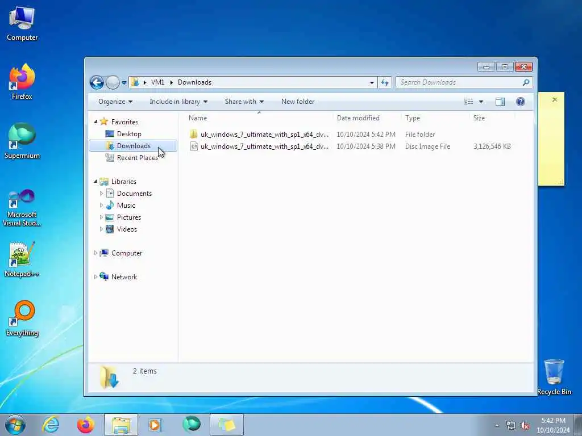The image size is (582, 436).
Task: Click the VM1 breadcrumb in address bar
Action: (157, 82)
